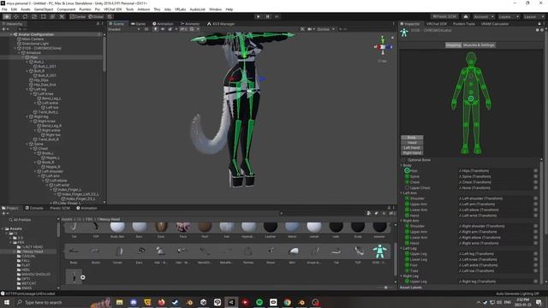548x308 pixels.
Task: Switch to the Animator tab
Action: 190,24
